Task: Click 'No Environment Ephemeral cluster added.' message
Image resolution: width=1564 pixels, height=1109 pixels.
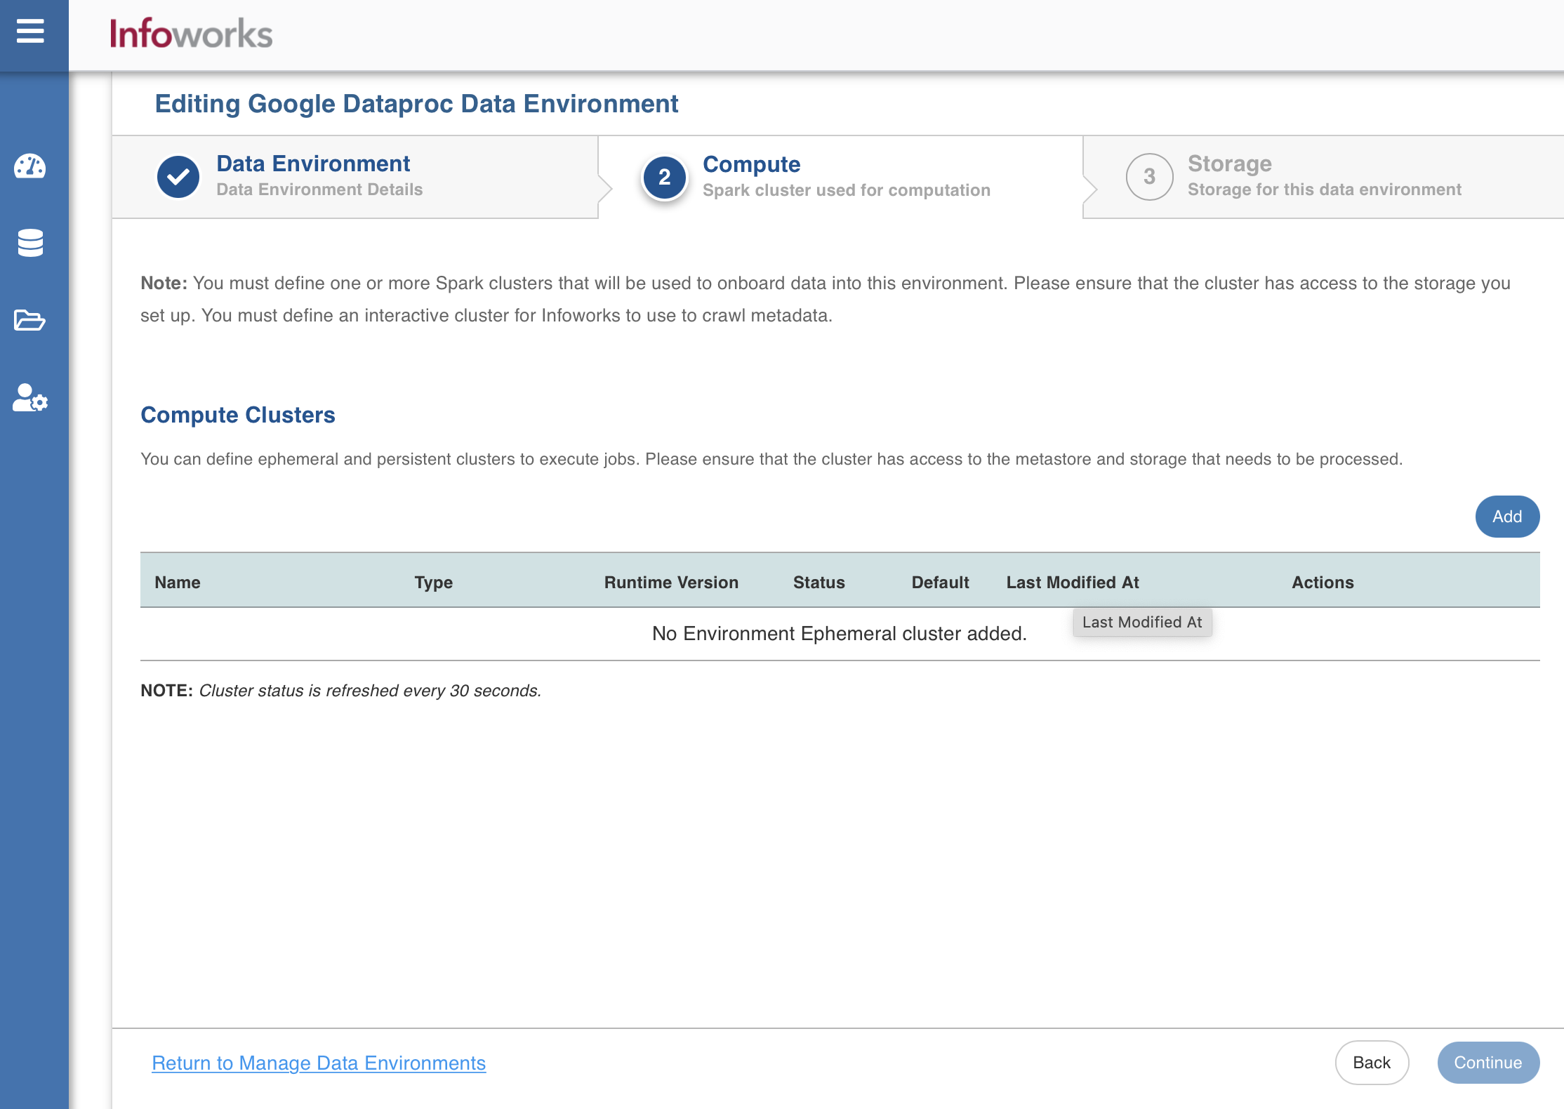Action: click(x=840, y=634)
